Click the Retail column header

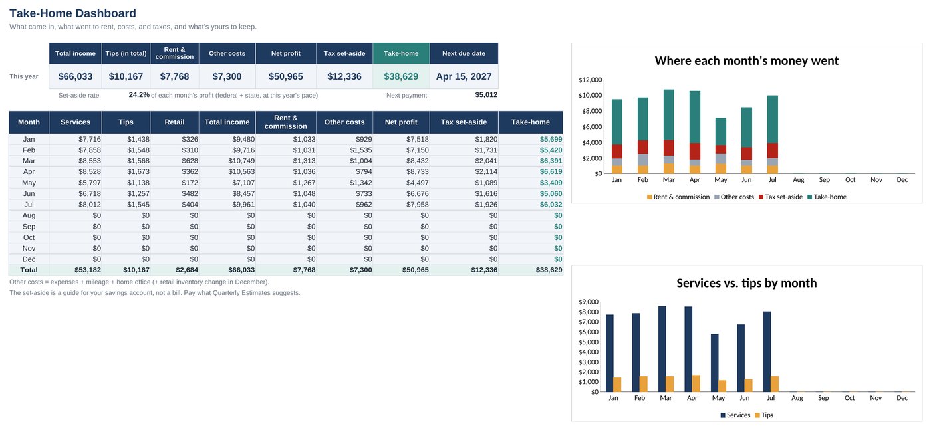174,122
